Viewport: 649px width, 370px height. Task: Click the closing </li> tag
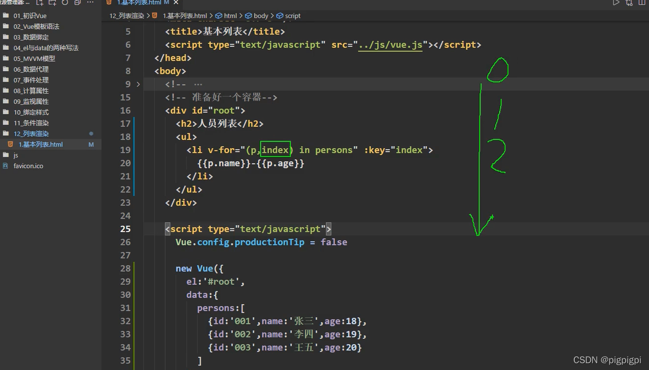[200, 176]
